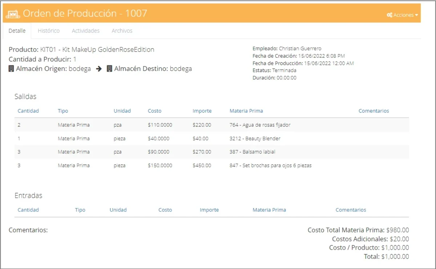Image resolution: width=436 pixels, height=269 pixels.
Task: Select row '847 - Set brochas para ojos 6 piezas'
Action: pos(212,166)
